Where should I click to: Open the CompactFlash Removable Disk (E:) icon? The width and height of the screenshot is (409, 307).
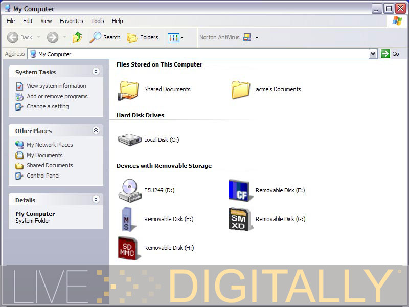pyautogui.click(x=238, y=190)
